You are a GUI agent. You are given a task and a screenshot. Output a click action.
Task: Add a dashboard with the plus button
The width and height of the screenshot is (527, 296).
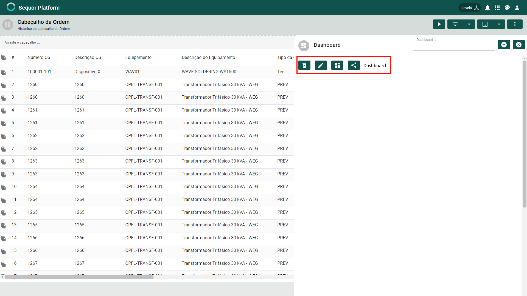(x=504, y=45)
